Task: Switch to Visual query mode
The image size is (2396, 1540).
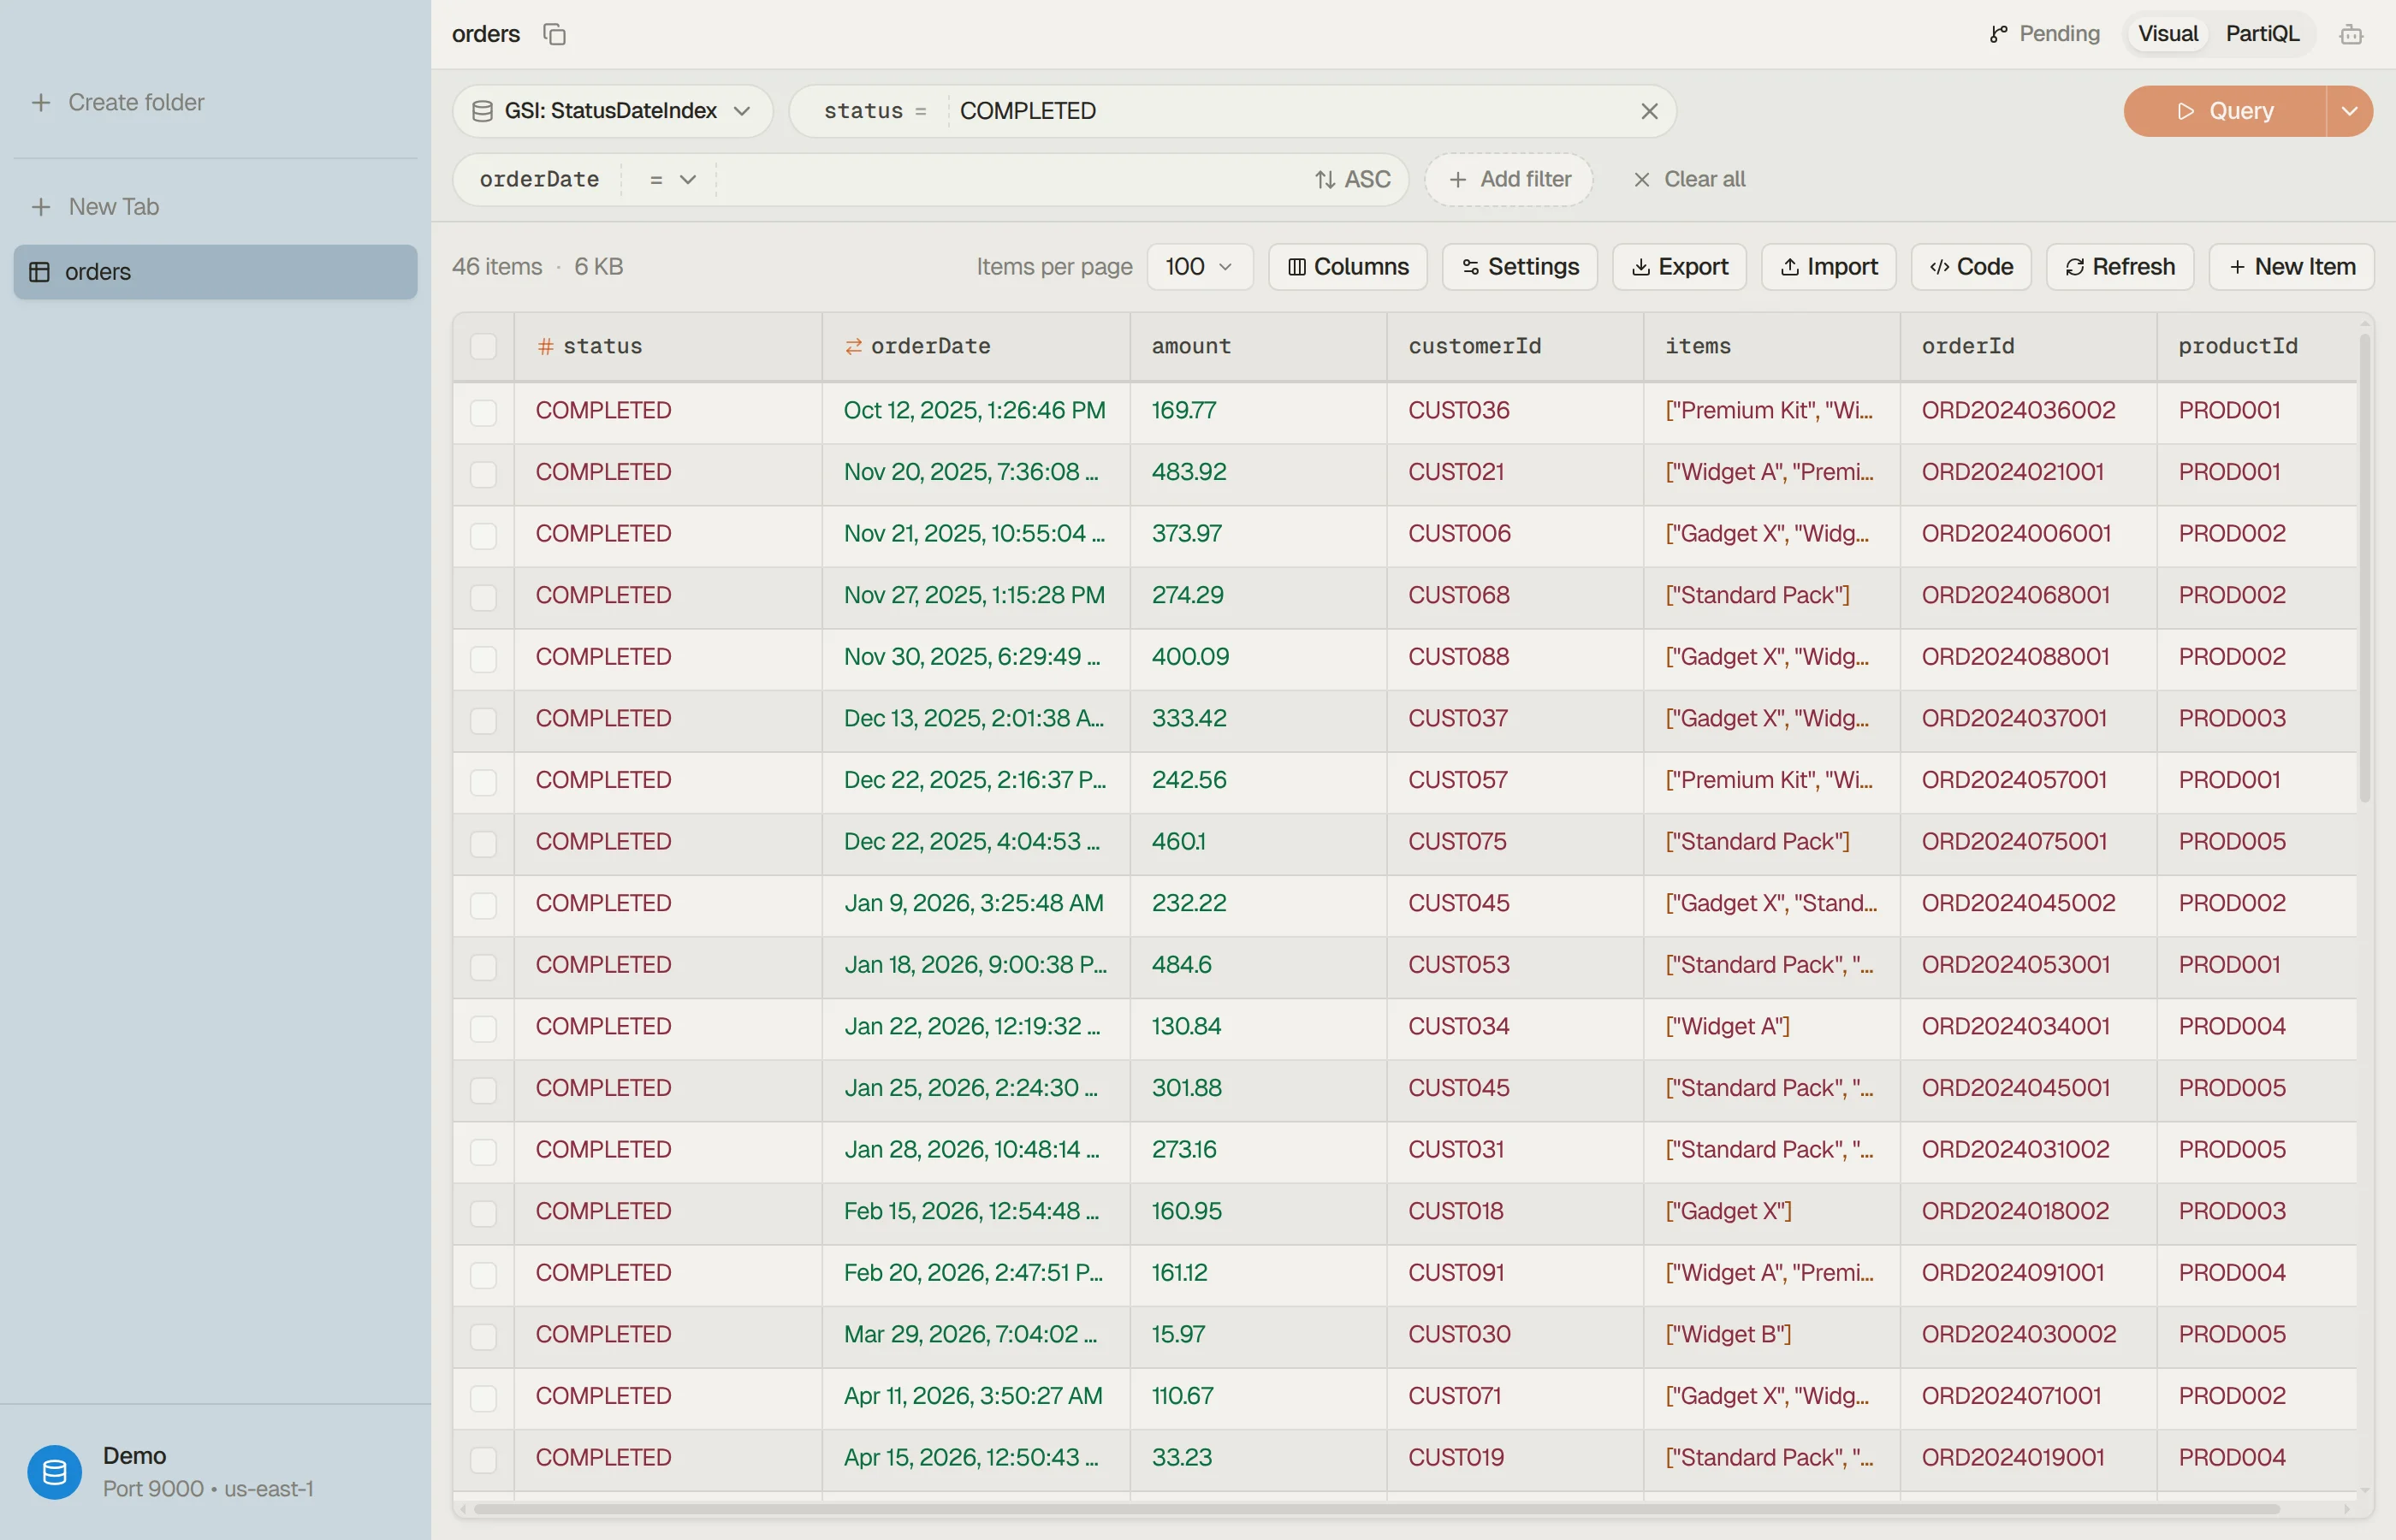Action: tap(2167, 34)
